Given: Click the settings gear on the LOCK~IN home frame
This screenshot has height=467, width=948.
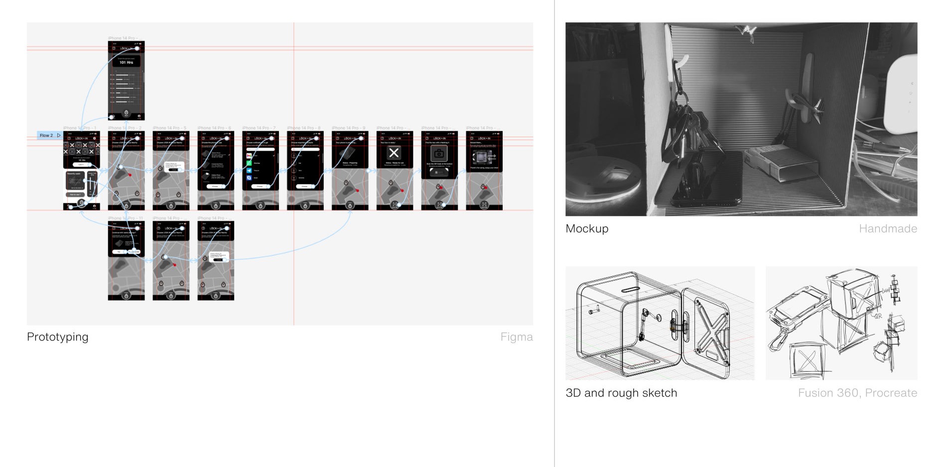Looking at the screenshot, I should pos(94,138).
